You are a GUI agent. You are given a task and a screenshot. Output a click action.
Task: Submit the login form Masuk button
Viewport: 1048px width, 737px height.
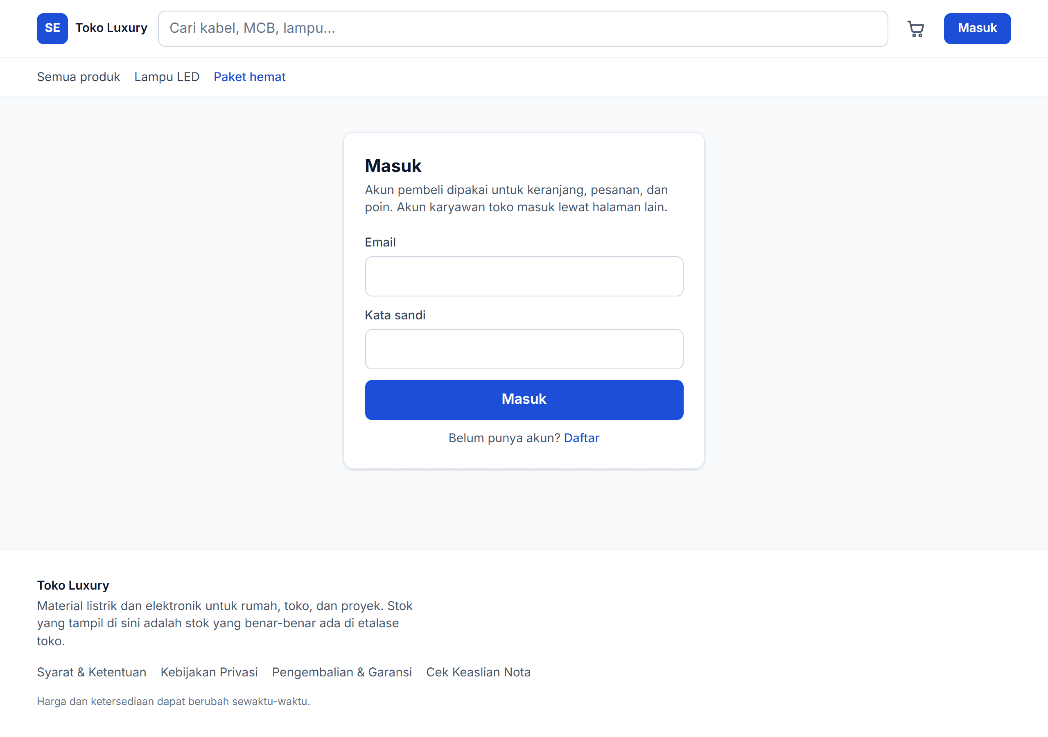coord(524,400)
